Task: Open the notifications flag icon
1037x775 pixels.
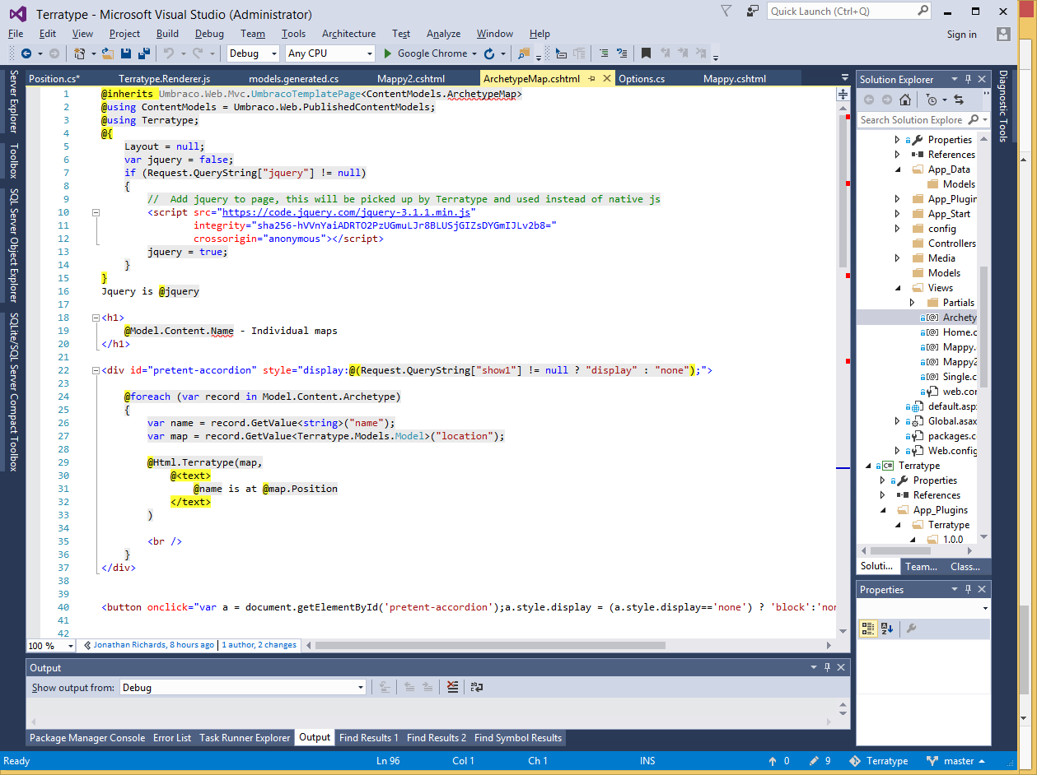Action: (x=726, y=11)
